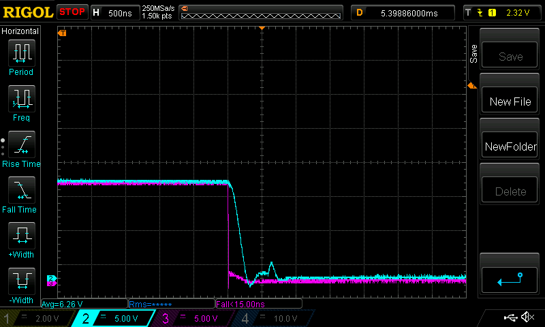The width and height of the screenshot is (545, 327).
Task: Click the USB status icon
Action: pos(510,317)
